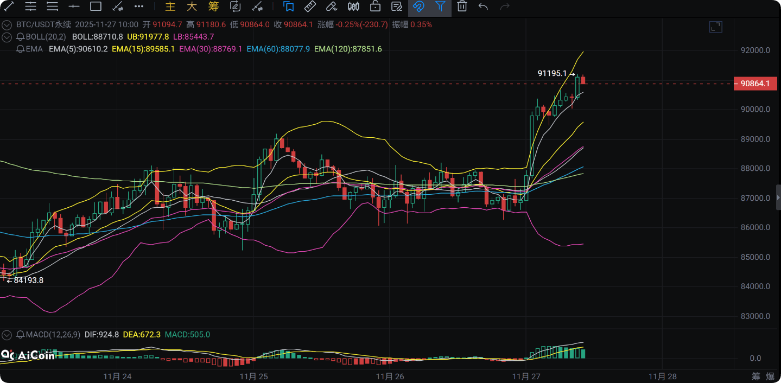Screen dimensions: 781x383
Task: Collapse the MACD(12,26,9) indicator panel
Action: coord(7,335)
